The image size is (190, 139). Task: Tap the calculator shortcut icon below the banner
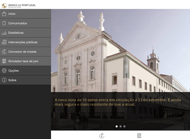(139, 136)
